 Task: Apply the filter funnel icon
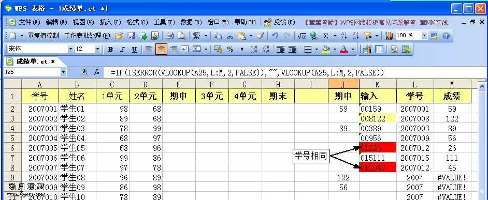pos(368,36)
